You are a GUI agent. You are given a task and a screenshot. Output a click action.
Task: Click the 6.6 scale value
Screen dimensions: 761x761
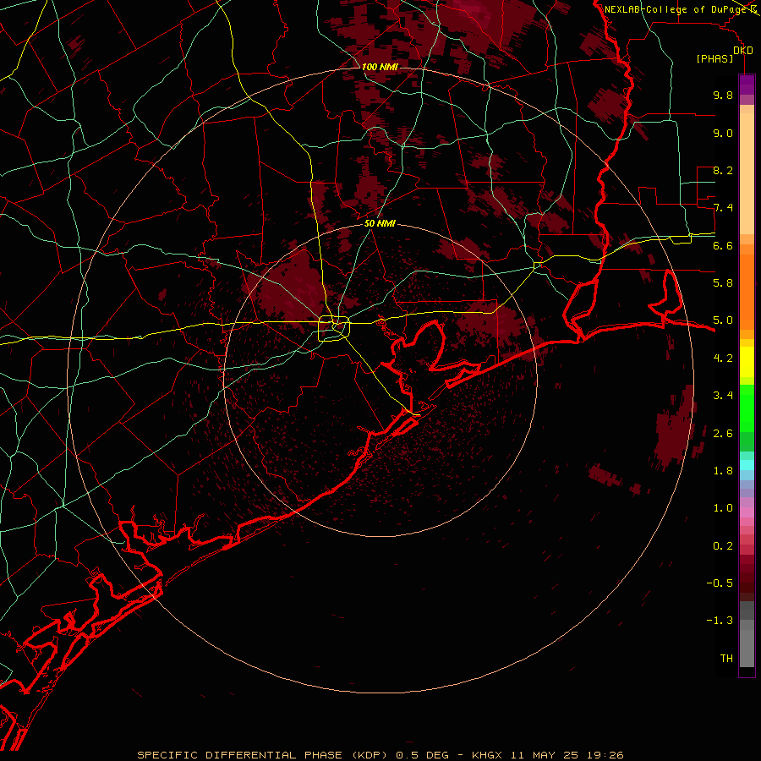pyautogui.click(x=723, y=245)
